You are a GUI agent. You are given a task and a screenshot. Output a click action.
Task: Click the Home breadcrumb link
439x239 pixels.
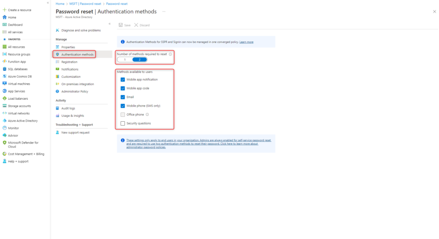(60, 3)
